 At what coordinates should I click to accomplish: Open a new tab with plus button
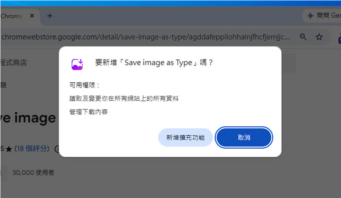tap(50, 16)
